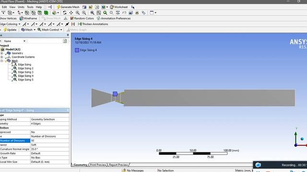Click the Selection Information icon
This screenshot has width=307, height=172.
[133, 7]
